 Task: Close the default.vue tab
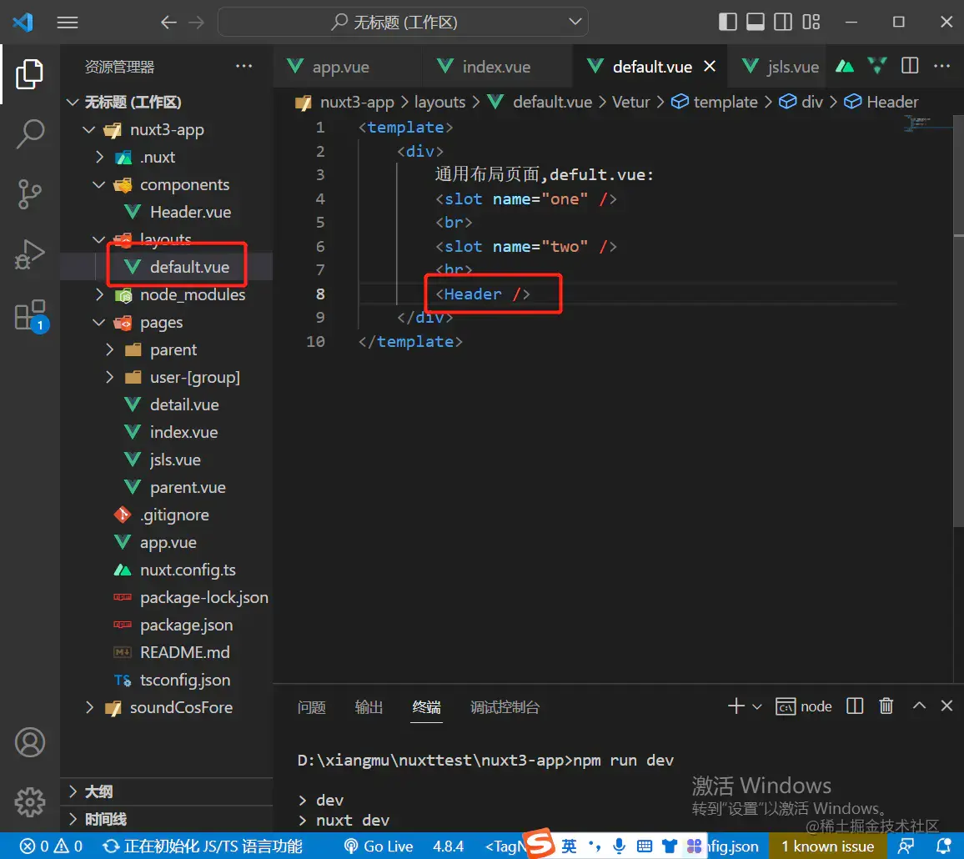pos(710,66)
